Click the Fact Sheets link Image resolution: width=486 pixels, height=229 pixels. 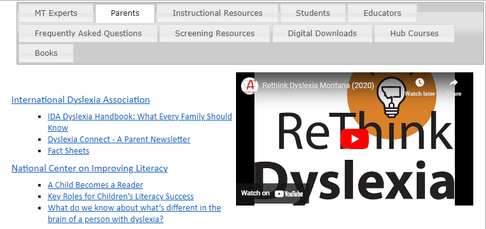69,151
